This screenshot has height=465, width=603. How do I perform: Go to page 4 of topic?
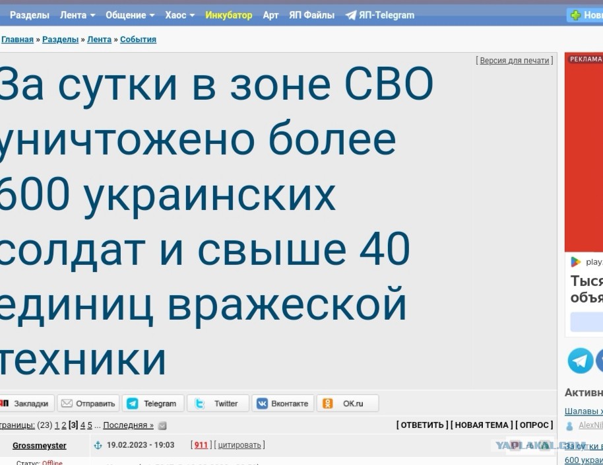82,425
